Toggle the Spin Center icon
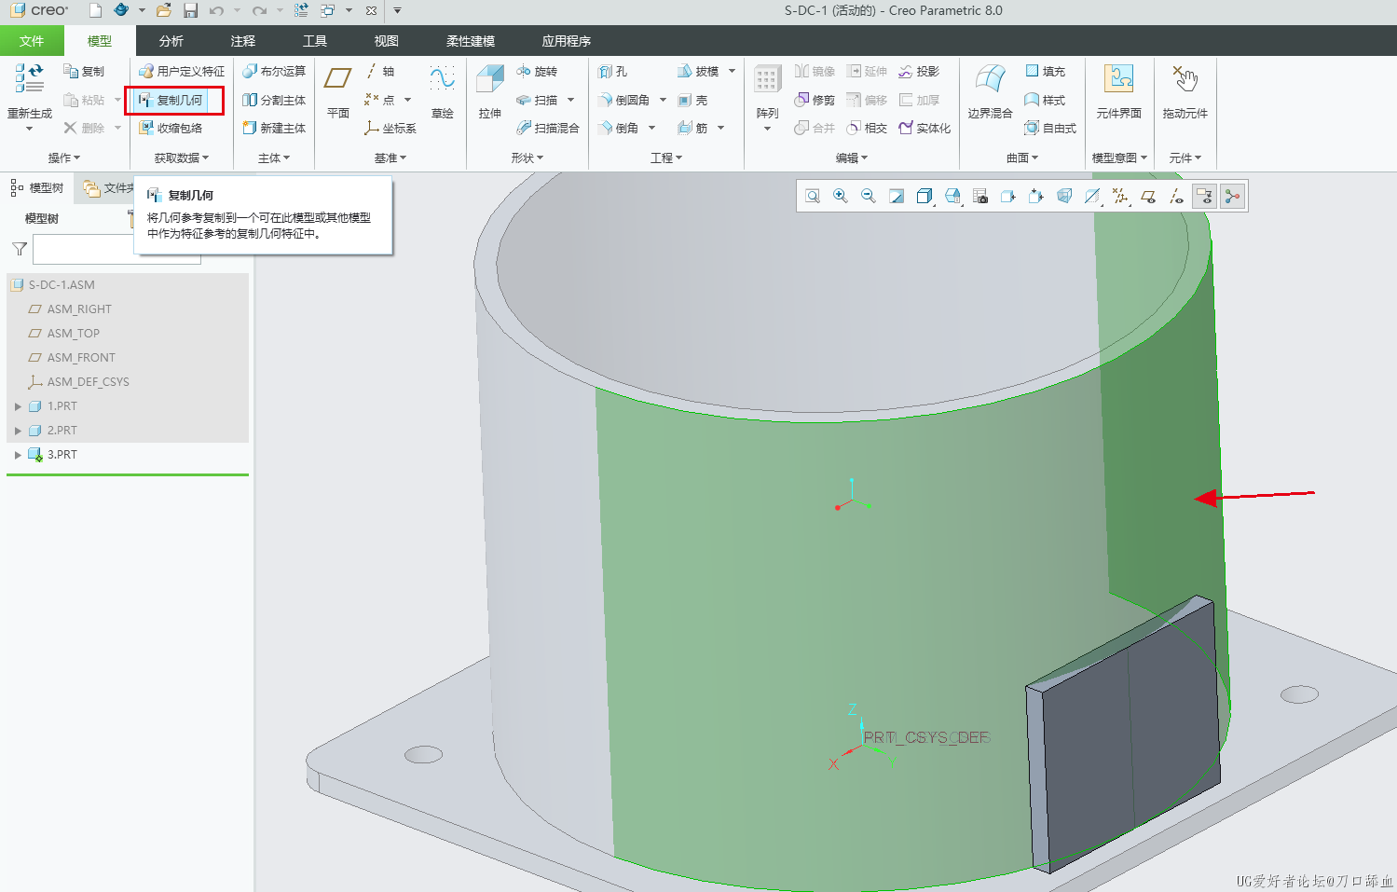The image size is (1397, 892). [1232, 196]
